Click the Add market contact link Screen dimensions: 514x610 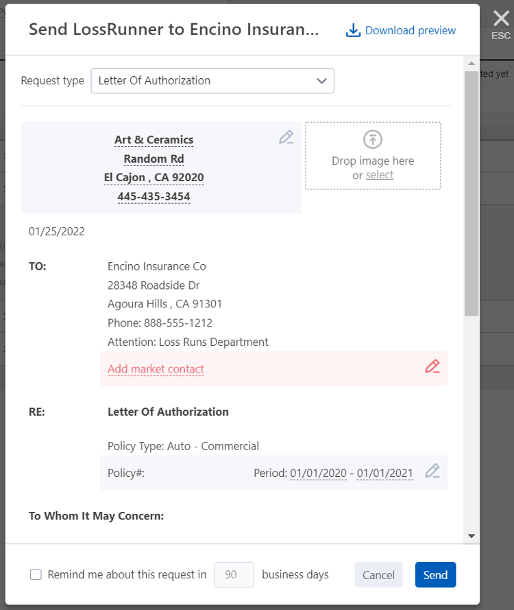tap(156, 369)
